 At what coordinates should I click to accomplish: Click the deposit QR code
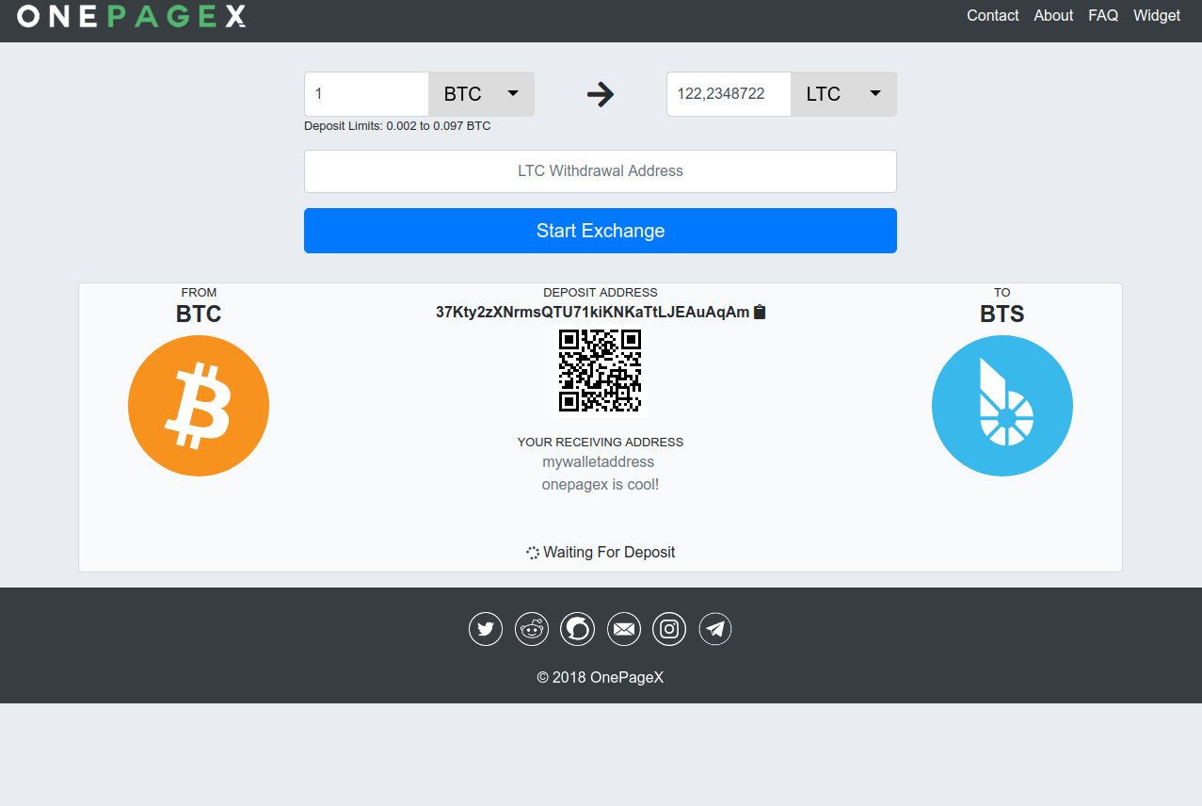pos(601,370)
